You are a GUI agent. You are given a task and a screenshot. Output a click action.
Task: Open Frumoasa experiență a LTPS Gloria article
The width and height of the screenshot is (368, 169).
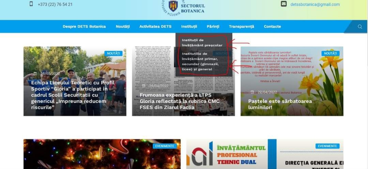(x=180, y=101)
